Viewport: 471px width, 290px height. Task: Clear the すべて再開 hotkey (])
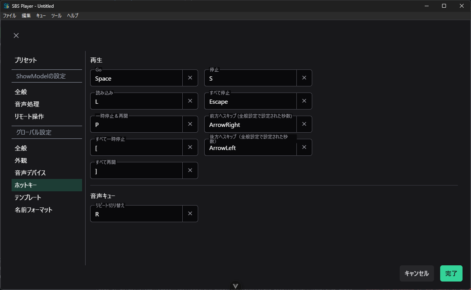click(190, 170)
